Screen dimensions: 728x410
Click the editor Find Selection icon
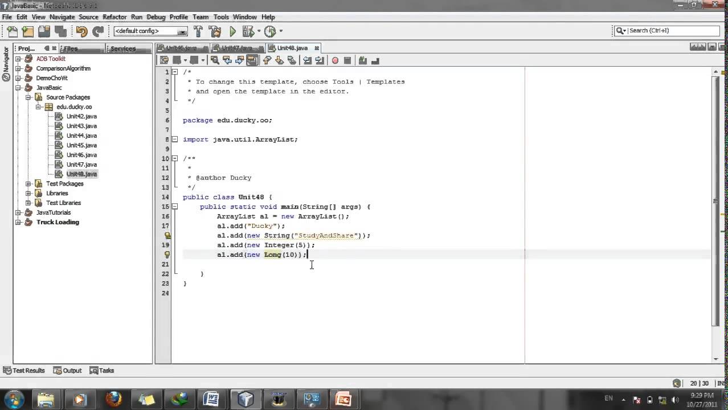[x=214, y=60]
